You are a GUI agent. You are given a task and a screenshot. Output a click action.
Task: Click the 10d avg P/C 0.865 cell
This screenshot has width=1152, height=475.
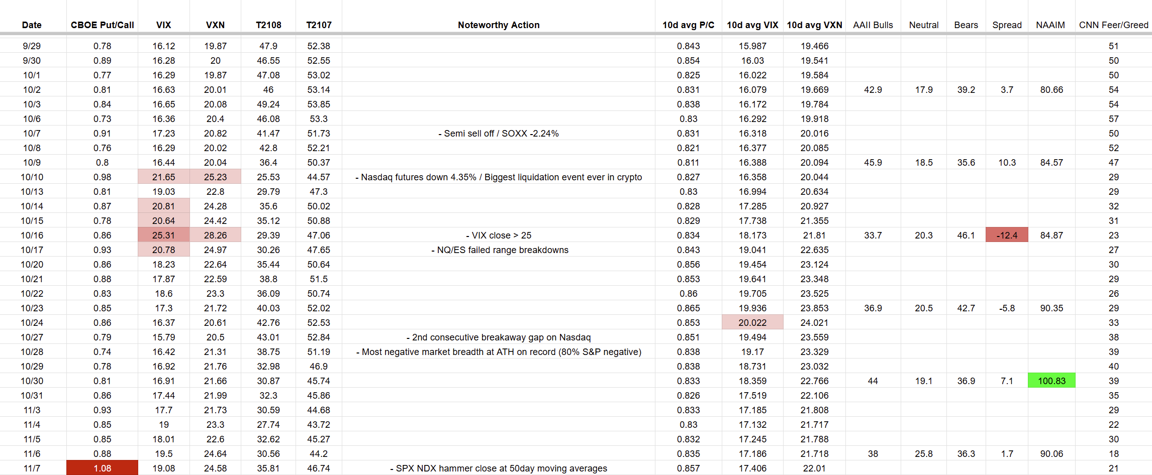[688, 308]
